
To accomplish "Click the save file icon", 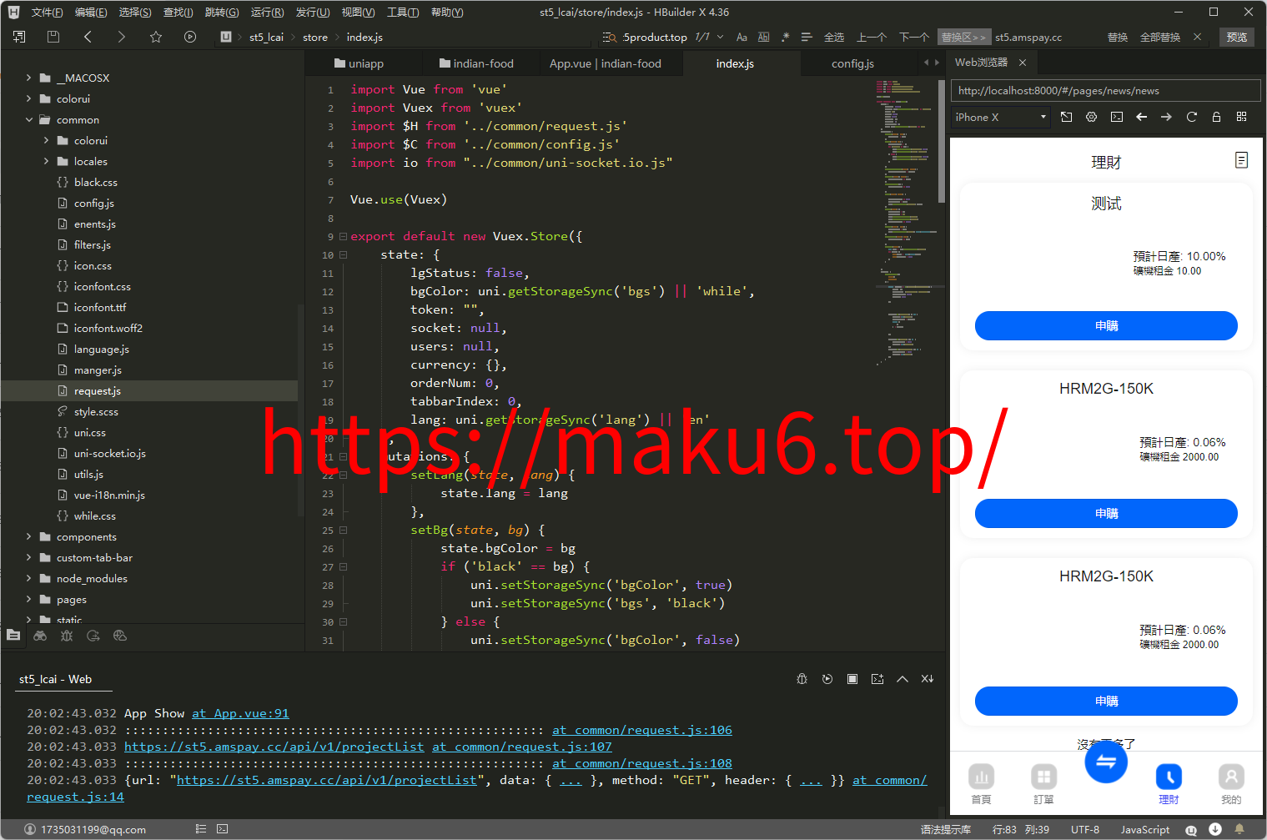I will pos(53,37).
